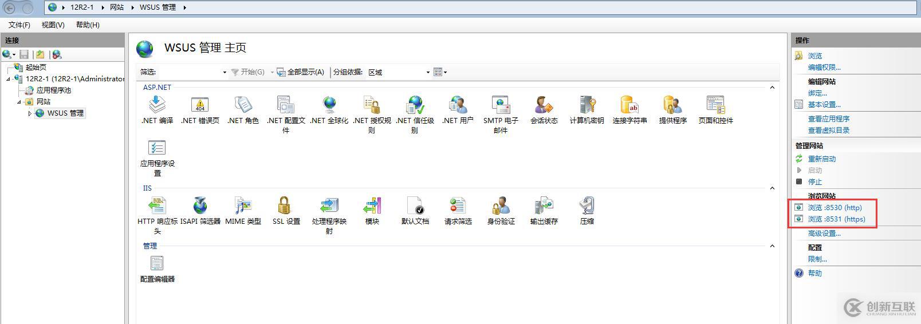Open the 应用程序设置 feature icon
This screenshot has height=324, width=921.
[x=157, y=148]
